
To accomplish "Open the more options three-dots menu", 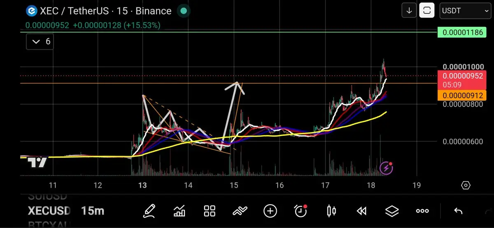I will coord(422,211).
